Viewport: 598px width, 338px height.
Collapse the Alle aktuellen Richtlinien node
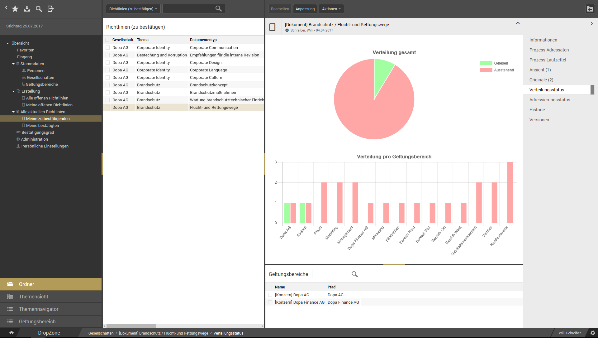tap(13, 112)
